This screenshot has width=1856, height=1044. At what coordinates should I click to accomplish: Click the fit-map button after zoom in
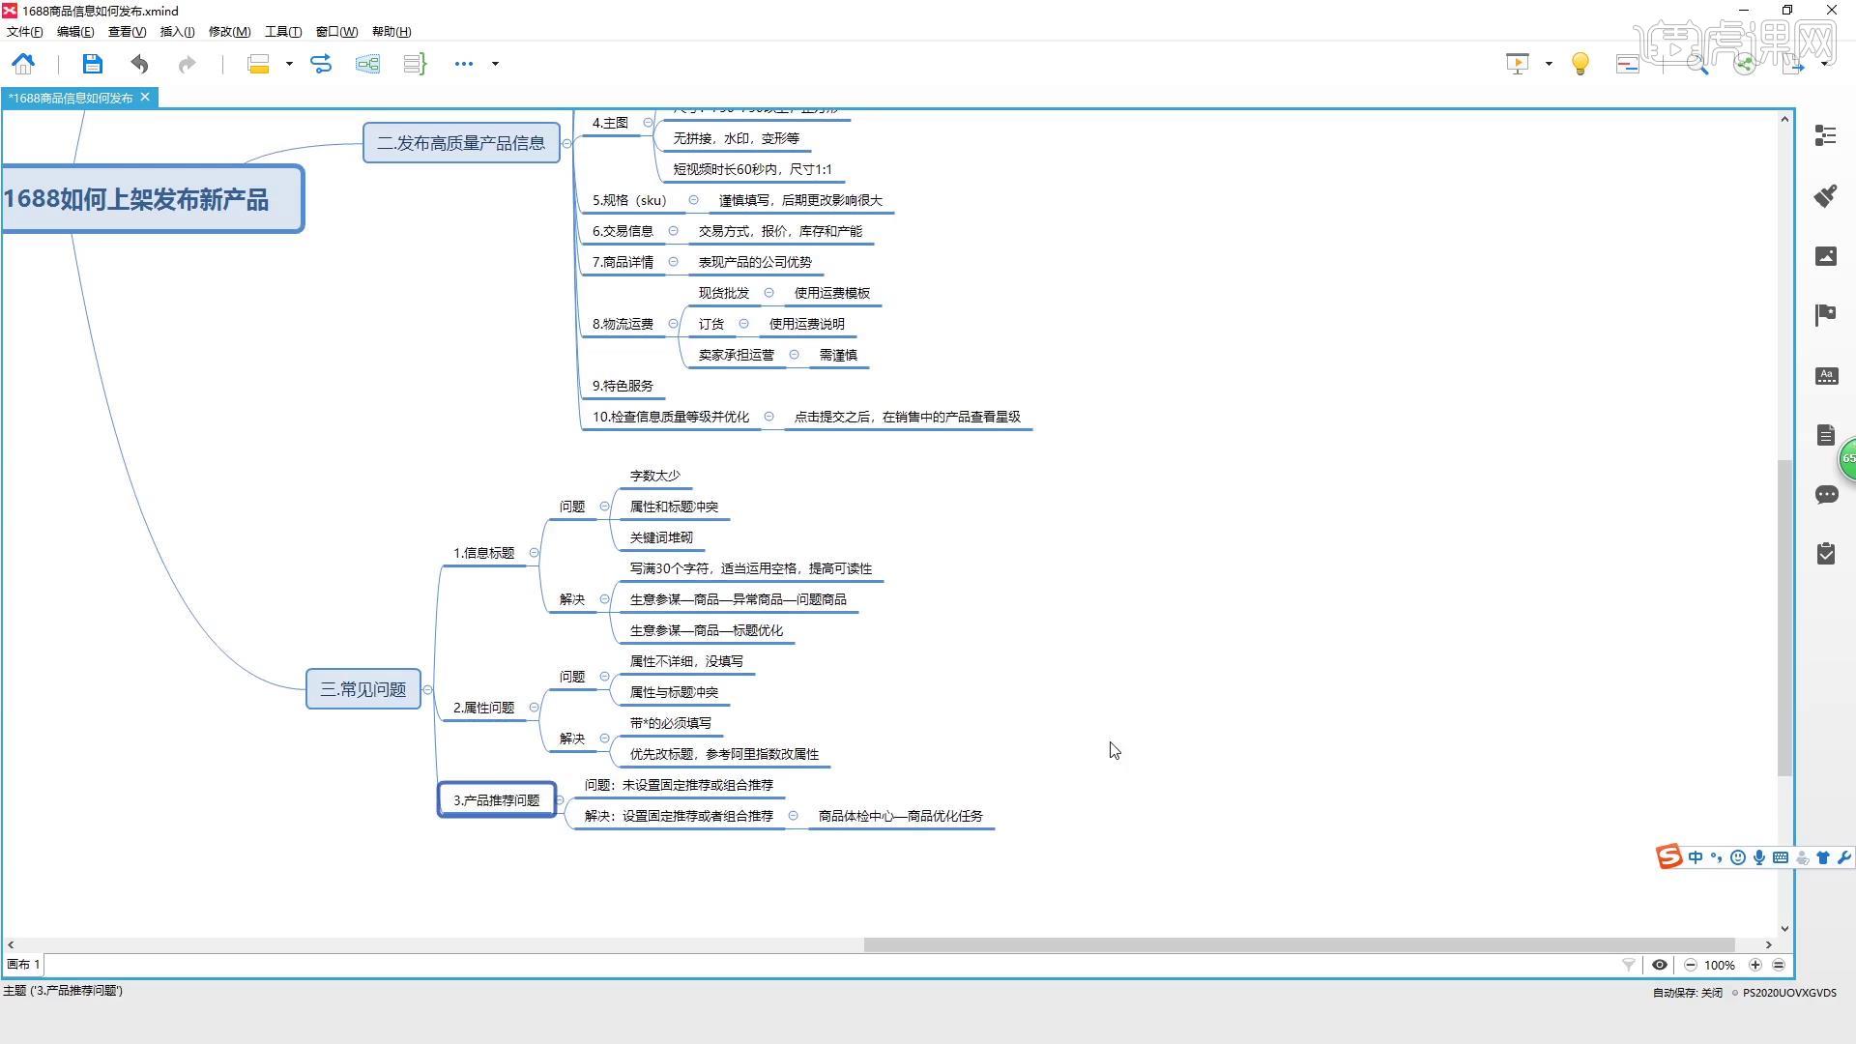pyautogui.click(x=1779, y=965)
